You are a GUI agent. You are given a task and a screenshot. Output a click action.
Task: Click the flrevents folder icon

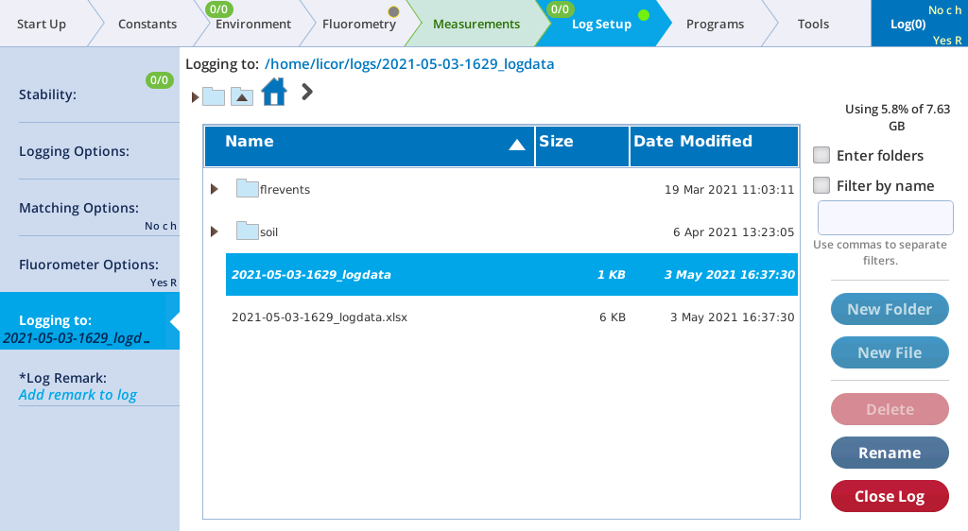(x=248, y=189)
